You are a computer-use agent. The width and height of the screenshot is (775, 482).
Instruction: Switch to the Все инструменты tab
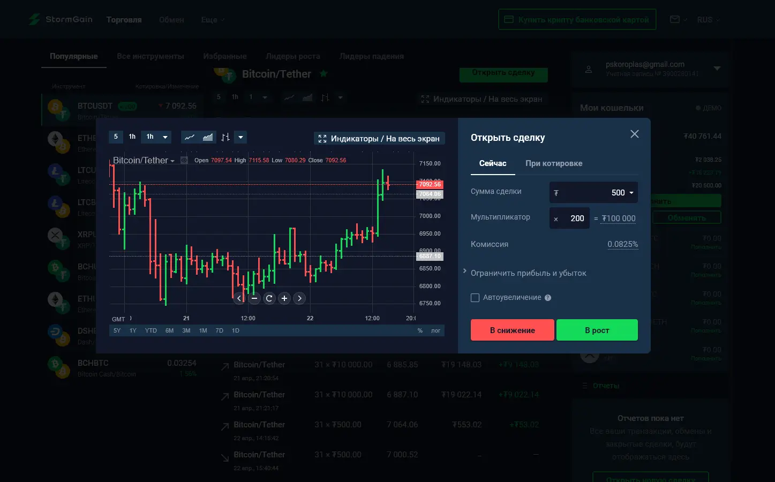click(x=151, y=56)
